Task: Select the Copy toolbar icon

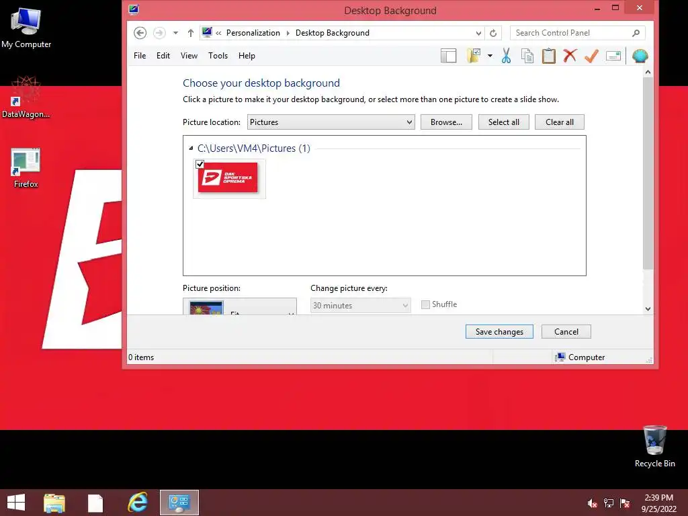Action: coord(527,56)
